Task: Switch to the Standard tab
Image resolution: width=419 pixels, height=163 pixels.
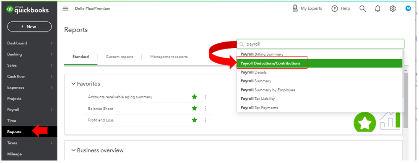Action: (x=81, y=57)
